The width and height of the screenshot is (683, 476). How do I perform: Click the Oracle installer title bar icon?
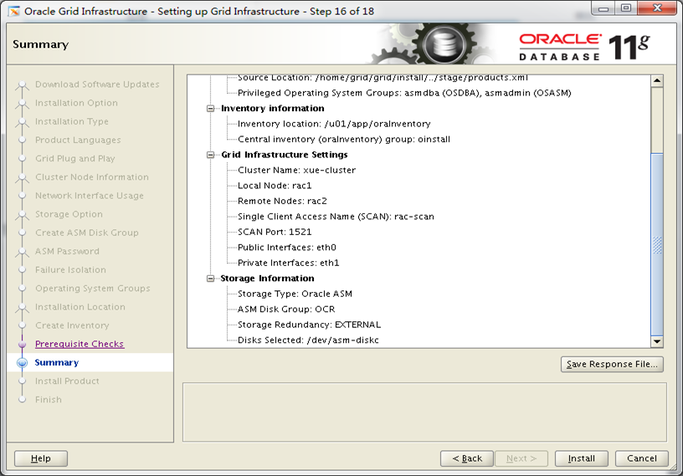coord(14,12)
